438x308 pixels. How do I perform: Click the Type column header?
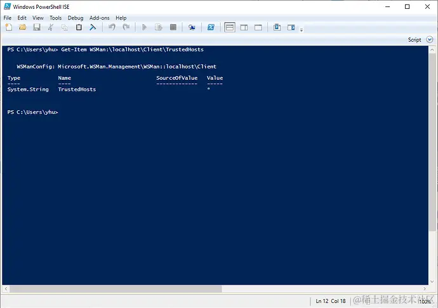coord(14,78)
